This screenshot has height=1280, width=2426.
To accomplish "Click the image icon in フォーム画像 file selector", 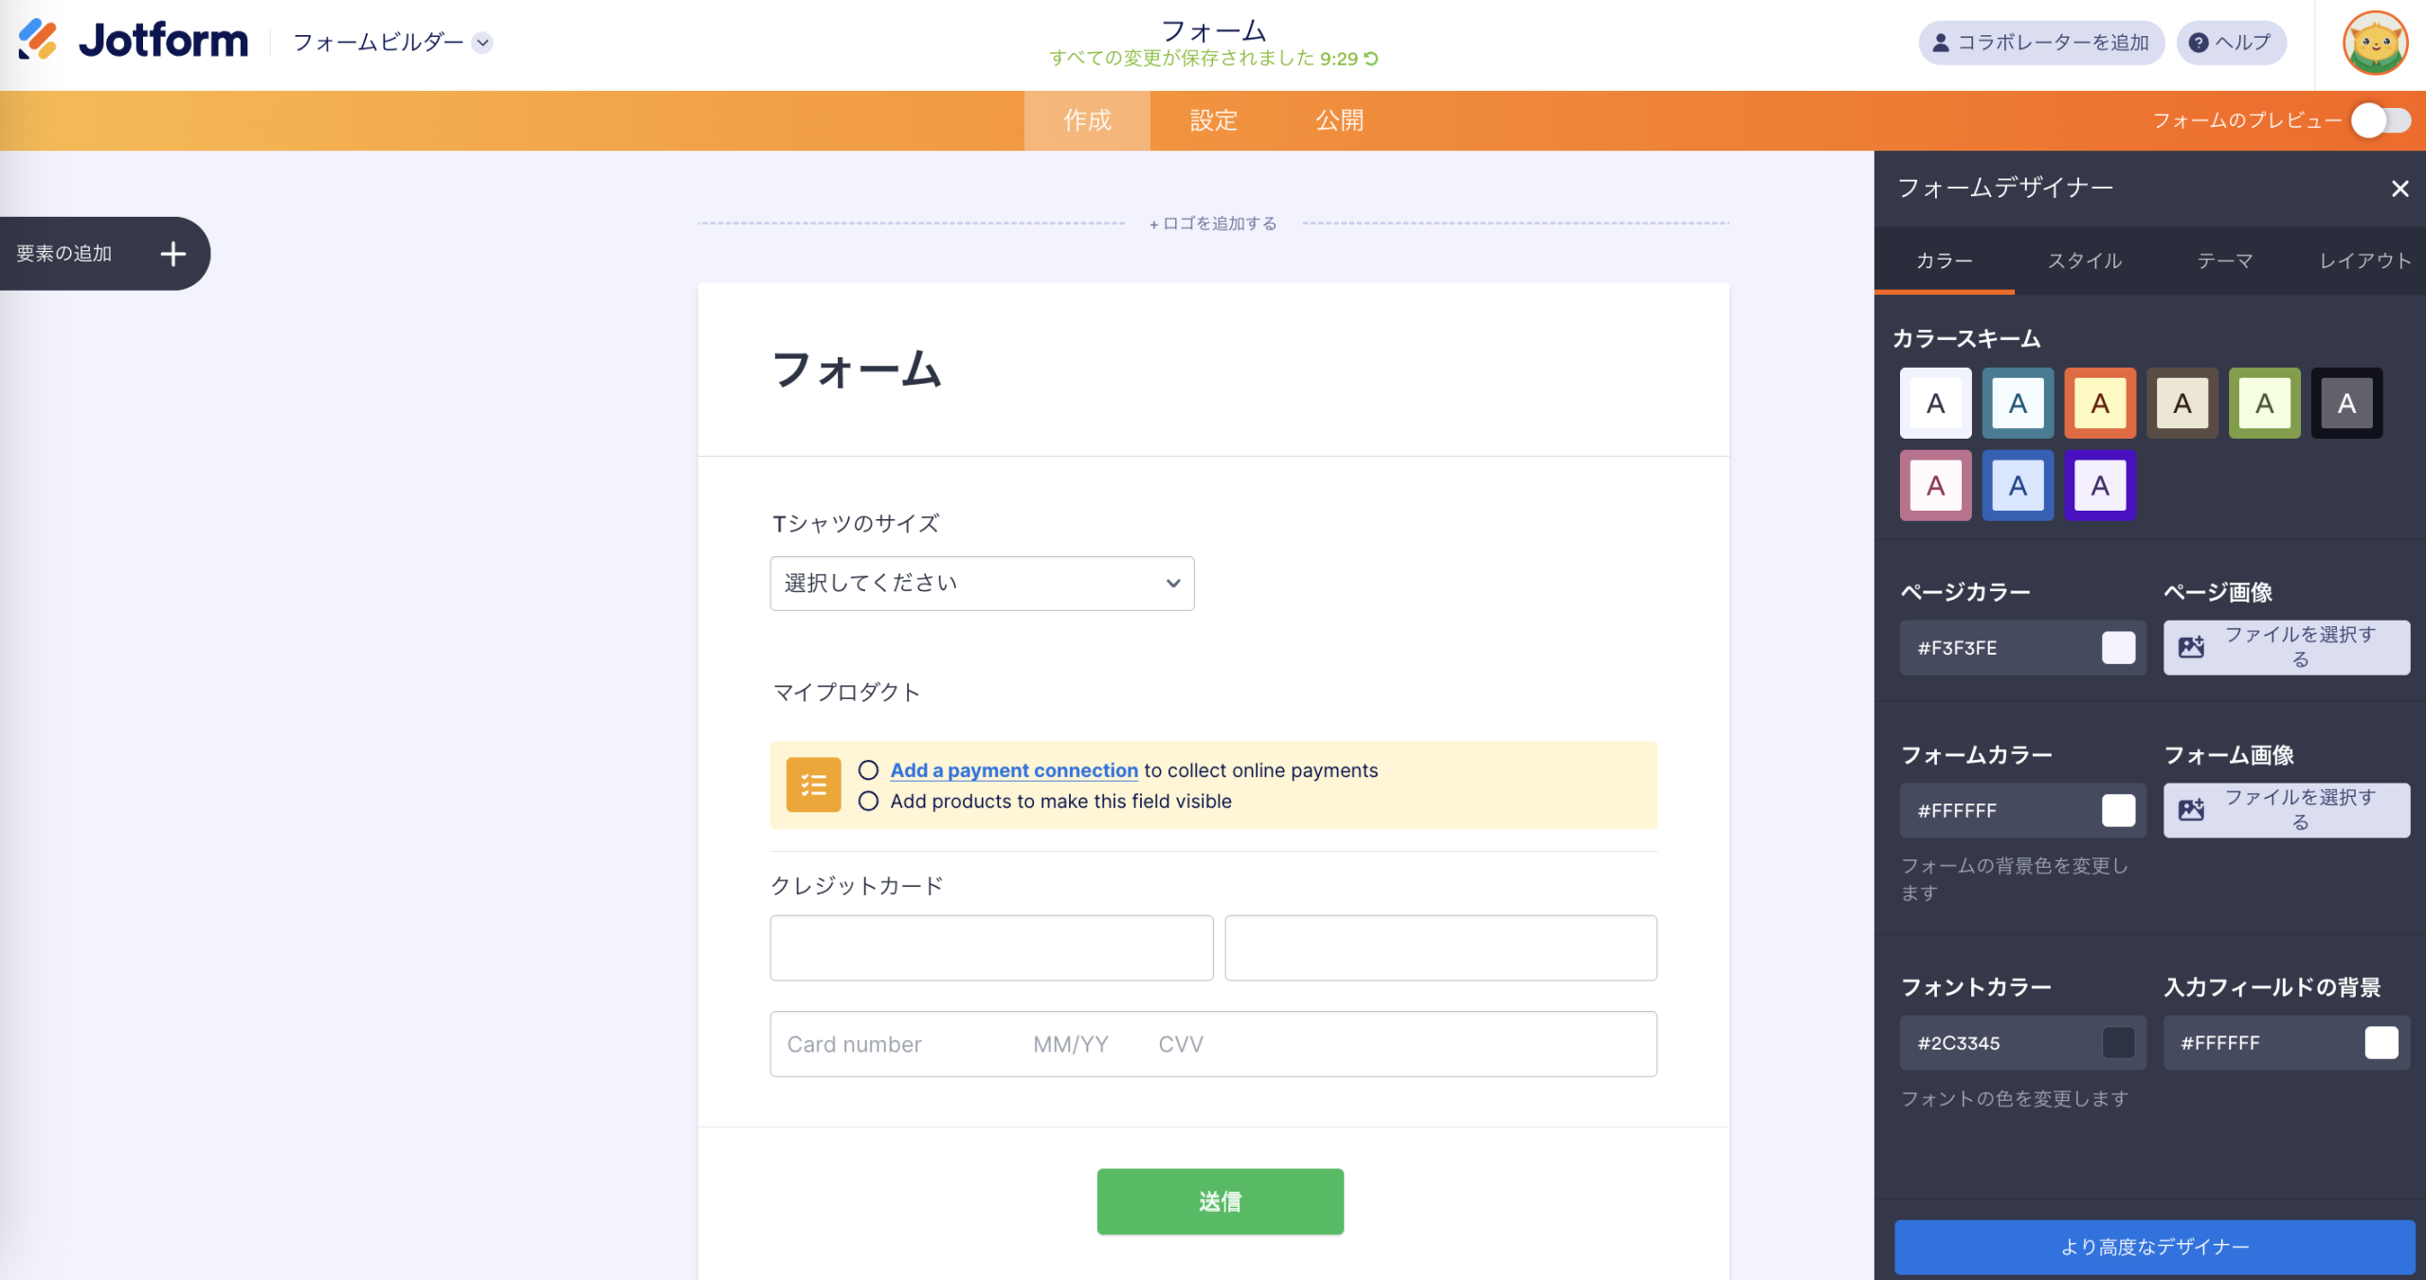I will [2192, 809].
